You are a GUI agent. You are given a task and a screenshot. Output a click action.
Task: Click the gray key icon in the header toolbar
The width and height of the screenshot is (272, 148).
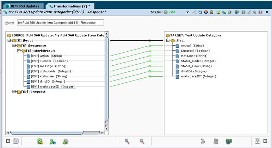click(x=255, y=12)
